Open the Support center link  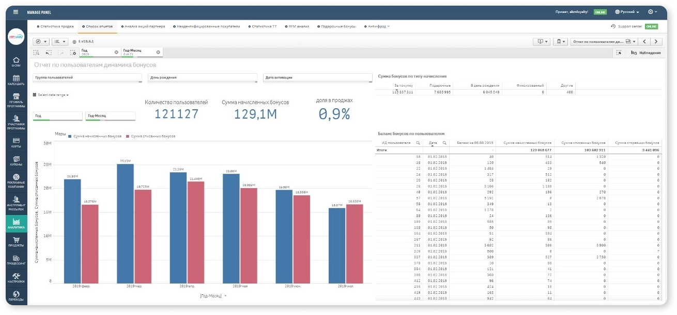pyautogui.click(x=630, y=26)
